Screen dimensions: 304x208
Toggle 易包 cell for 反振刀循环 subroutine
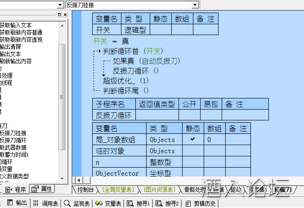pyautogui.click(x=211, y=115)
